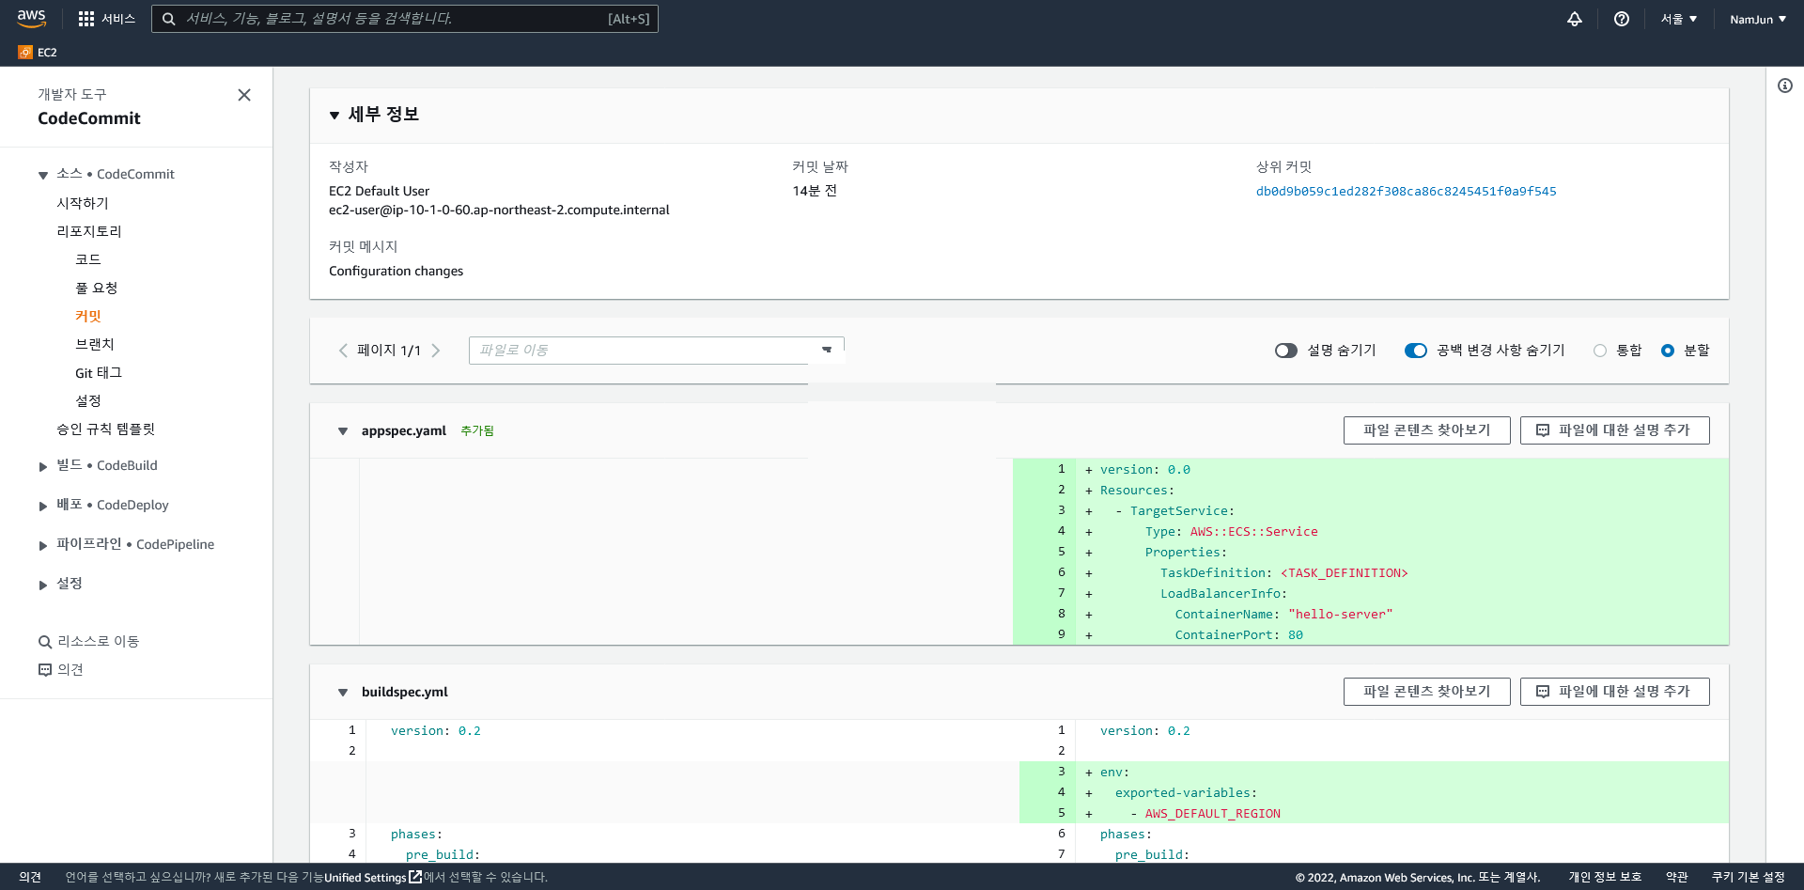Click comment icon for appspec.yaml
The image size is (1804, 890).
pos(1543,430)
